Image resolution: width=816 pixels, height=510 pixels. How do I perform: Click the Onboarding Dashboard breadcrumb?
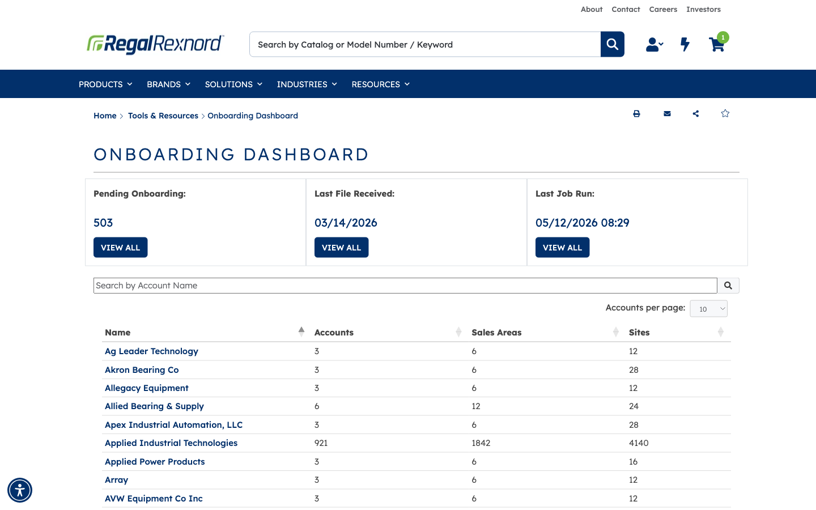click(x=253, y=116)
